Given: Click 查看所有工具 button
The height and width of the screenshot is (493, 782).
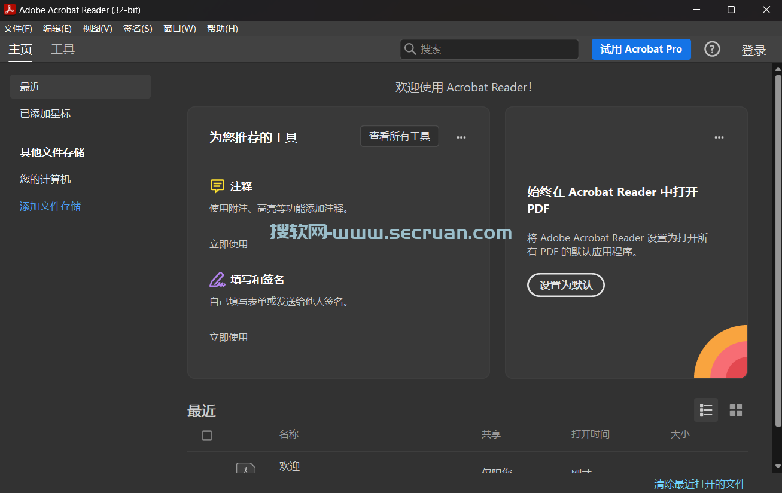Looking at the screenshot, I should pos(400,136).
